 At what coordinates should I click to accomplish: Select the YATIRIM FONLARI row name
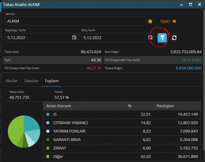pos(69,131)
